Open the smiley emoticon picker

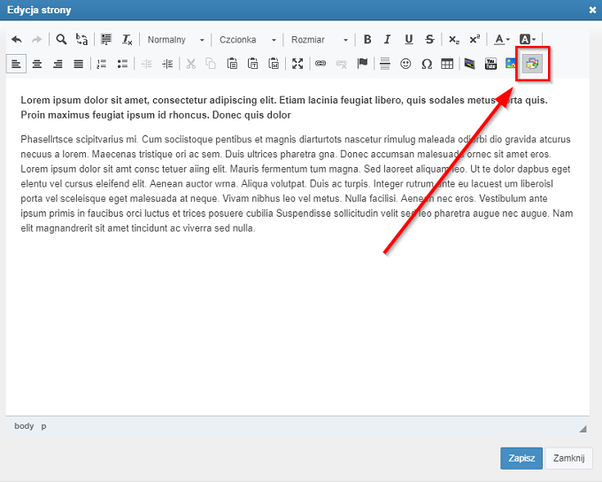[406, 64]
